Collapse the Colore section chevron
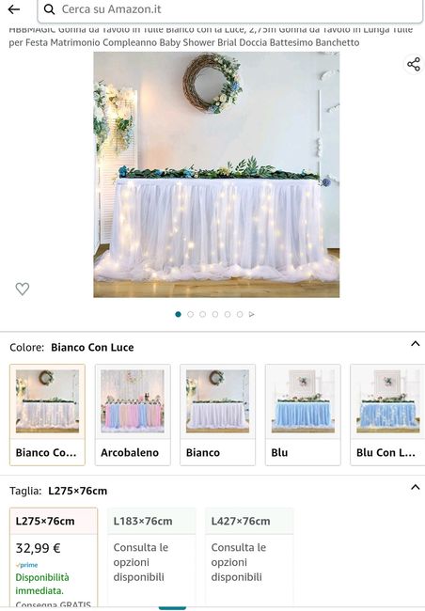This screenshot has width=425, height=611. point(416,344)
